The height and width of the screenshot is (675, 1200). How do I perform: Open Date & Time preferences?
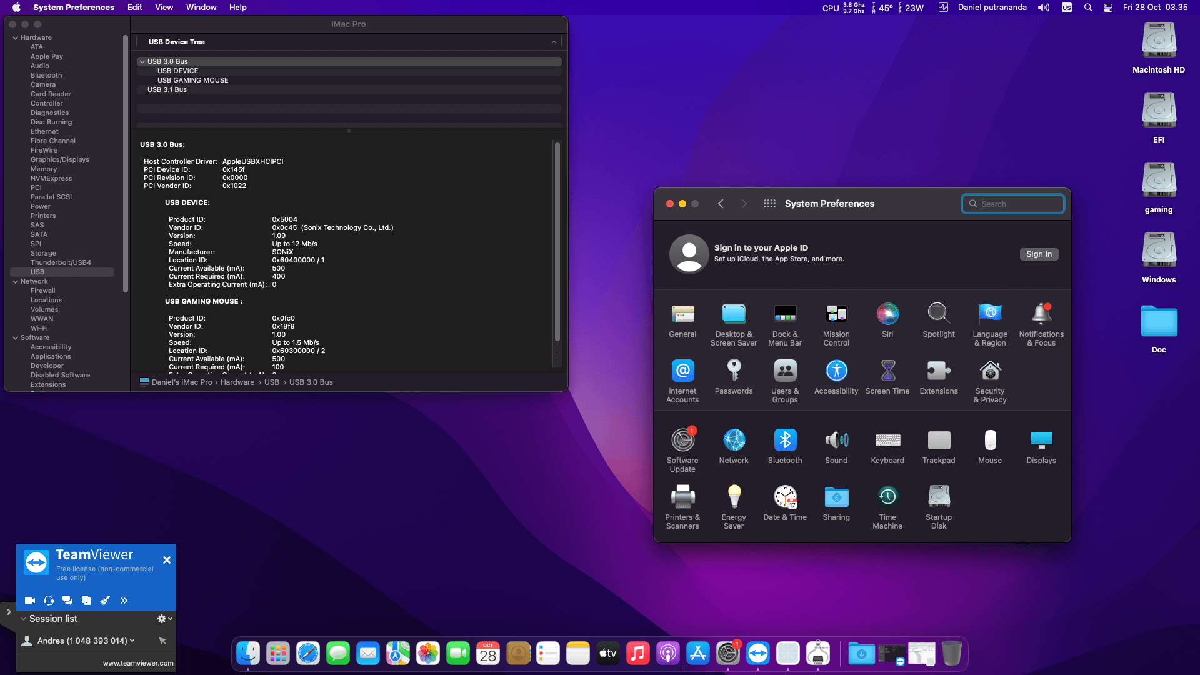point(785,504)
